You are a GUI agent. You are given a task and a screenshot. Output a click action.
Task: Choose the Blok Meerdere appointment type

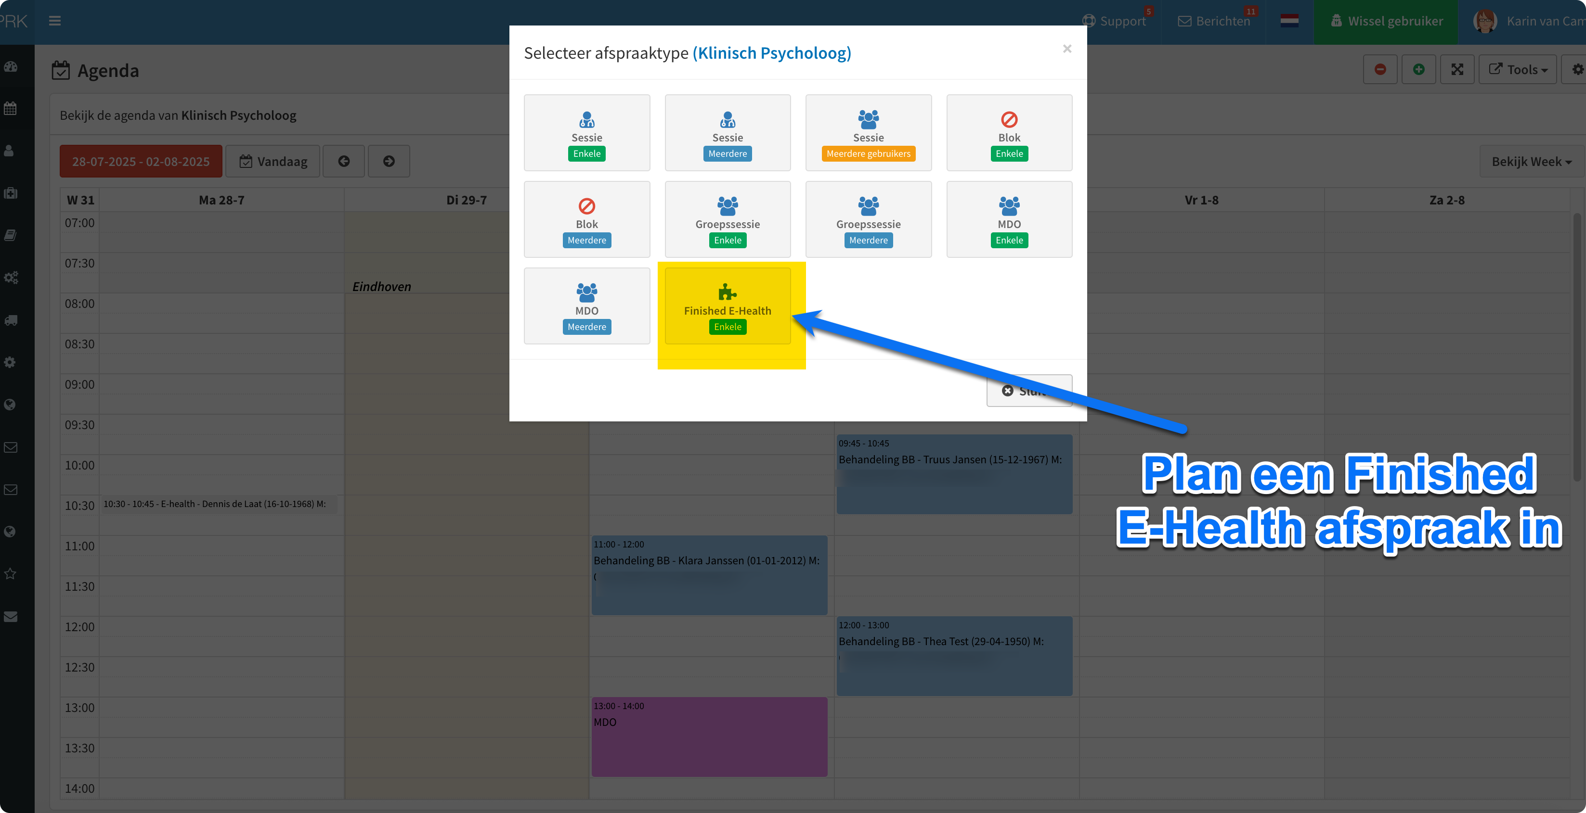(587, 219)
